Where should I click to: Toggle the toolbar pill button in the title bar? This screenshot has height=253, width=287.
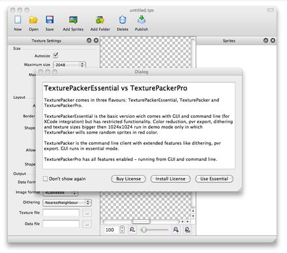pyautogui.click(x=270, y=10)
